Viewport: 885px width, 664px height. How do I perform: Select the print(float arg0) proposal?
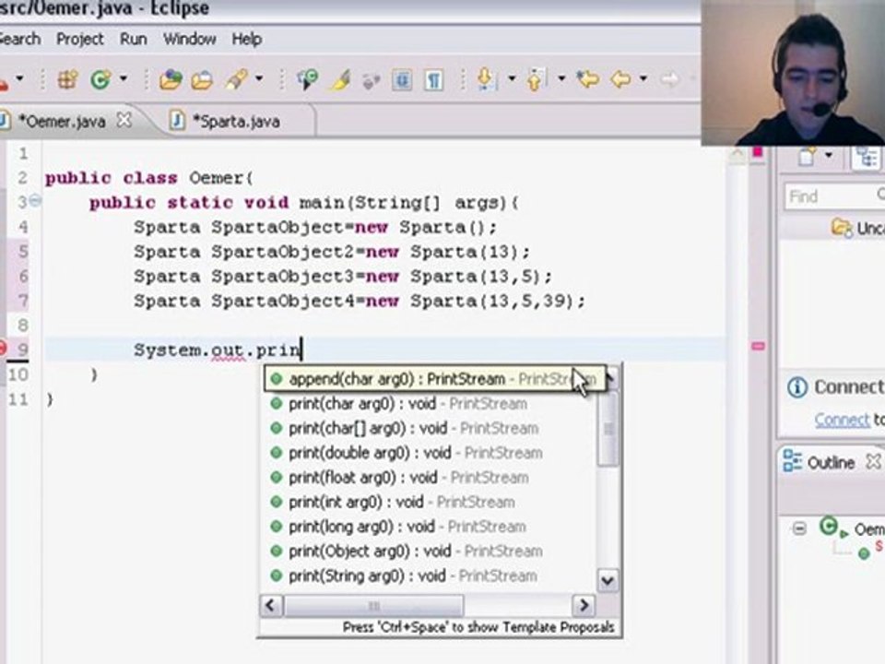(x=427, y=478)
